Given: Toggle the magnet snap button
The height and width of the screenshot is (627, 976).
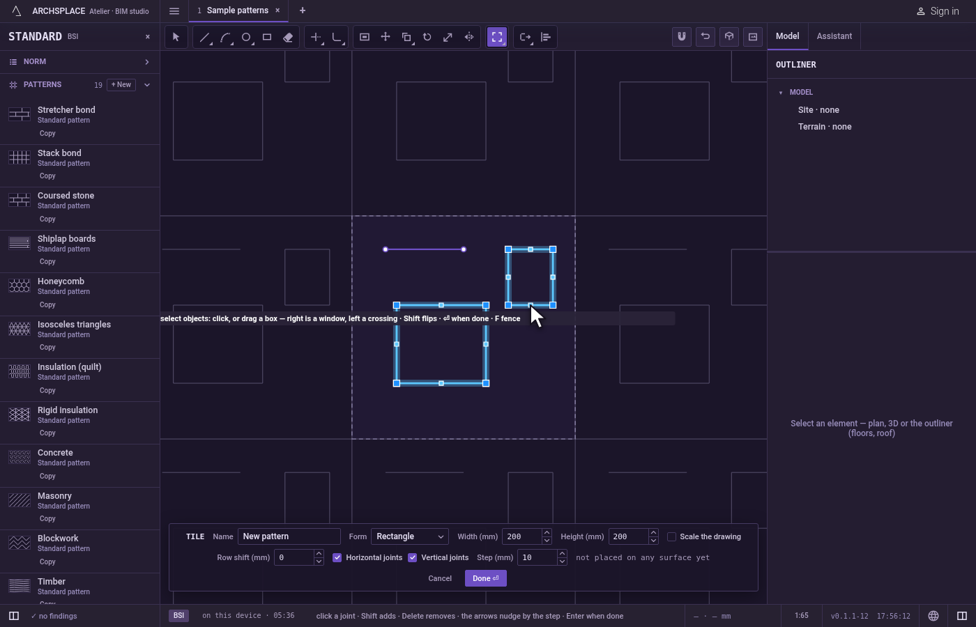Looking at the screenshot, I should pyautogui.click(x=682, y=37).
